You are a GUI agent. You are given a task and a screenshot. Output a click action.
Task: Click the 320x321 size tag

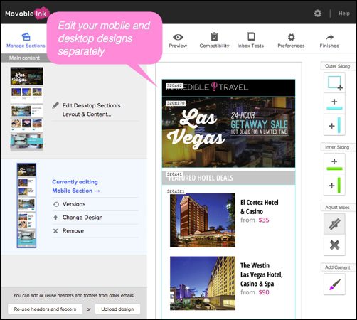(176, 191)
